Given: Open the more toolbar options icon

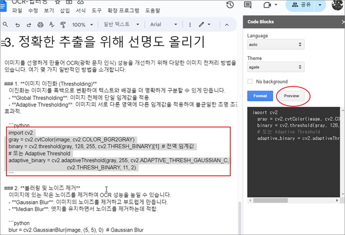Looking at the screenshot, I should coord(190,25).
